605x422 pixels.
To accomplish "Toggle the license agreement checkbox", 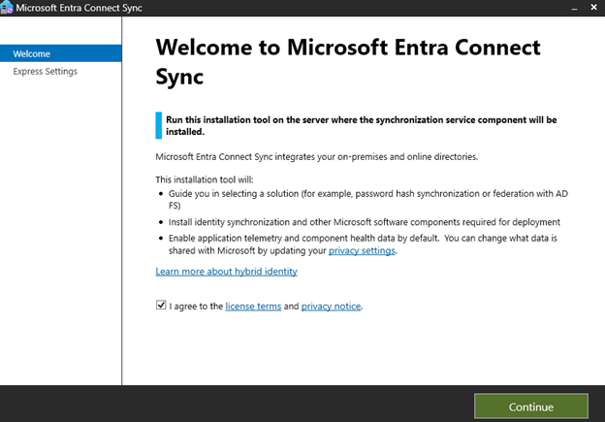I will 161,305.
